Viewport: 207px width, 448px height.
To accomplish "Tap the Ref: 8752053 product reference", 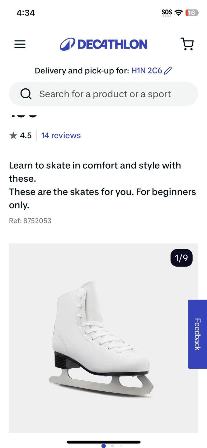I will click(x=30, y=221).
